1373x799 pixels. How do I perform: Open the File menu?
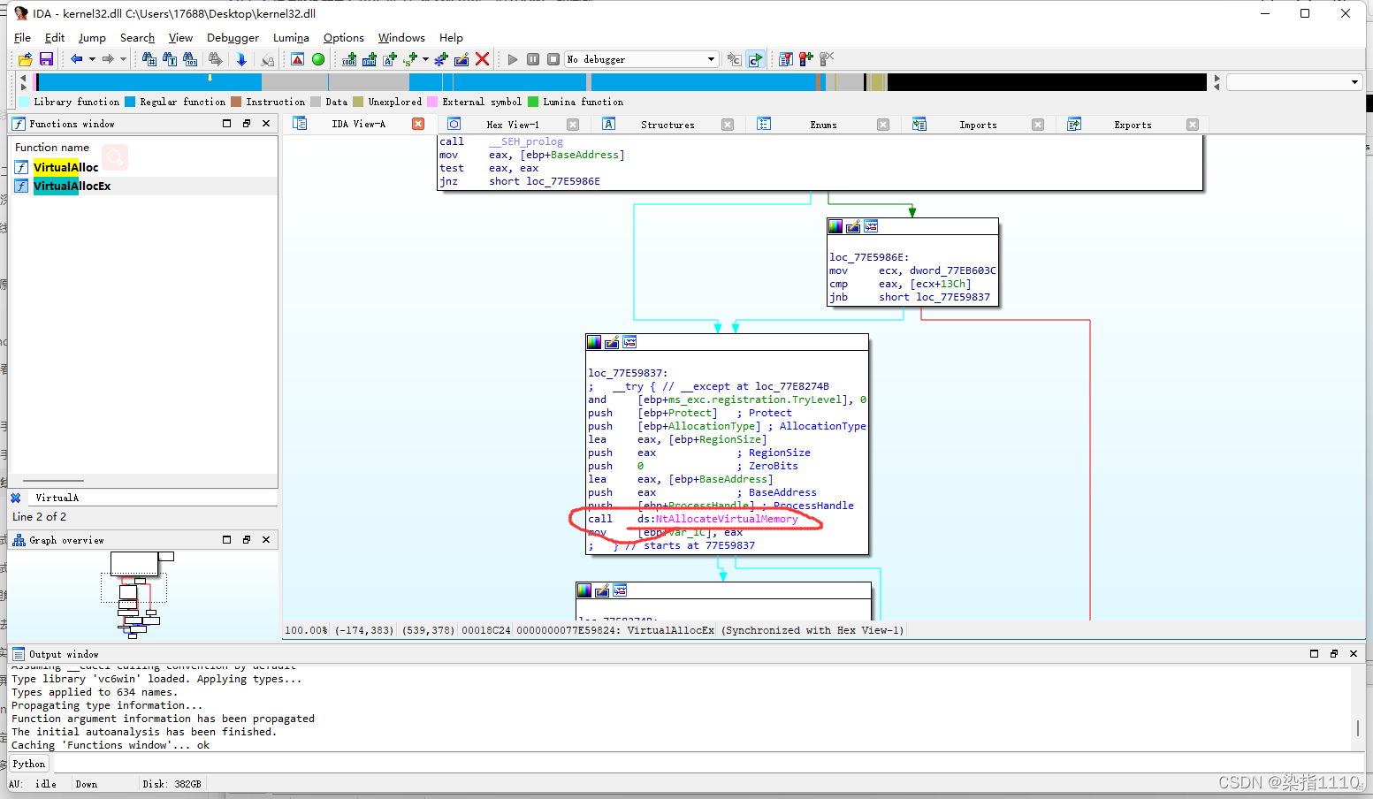(x=22, y=38)
